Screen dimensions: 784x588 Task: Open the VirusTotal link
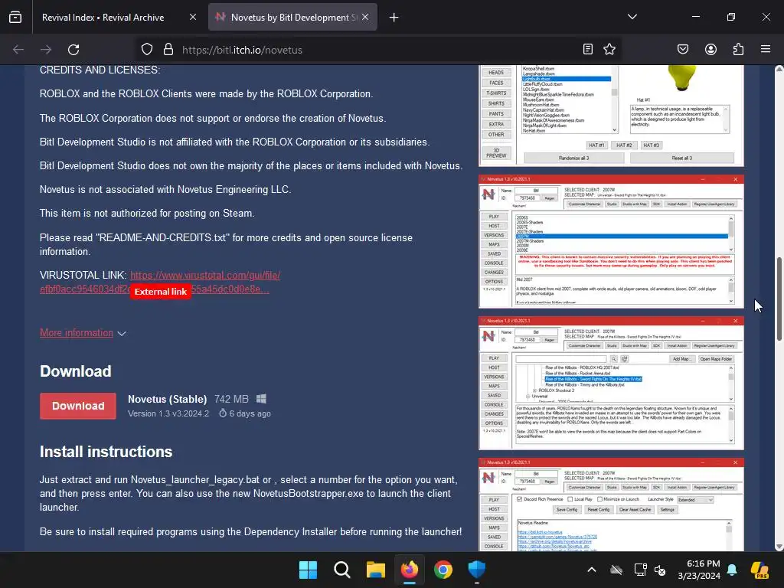[205, 276]
